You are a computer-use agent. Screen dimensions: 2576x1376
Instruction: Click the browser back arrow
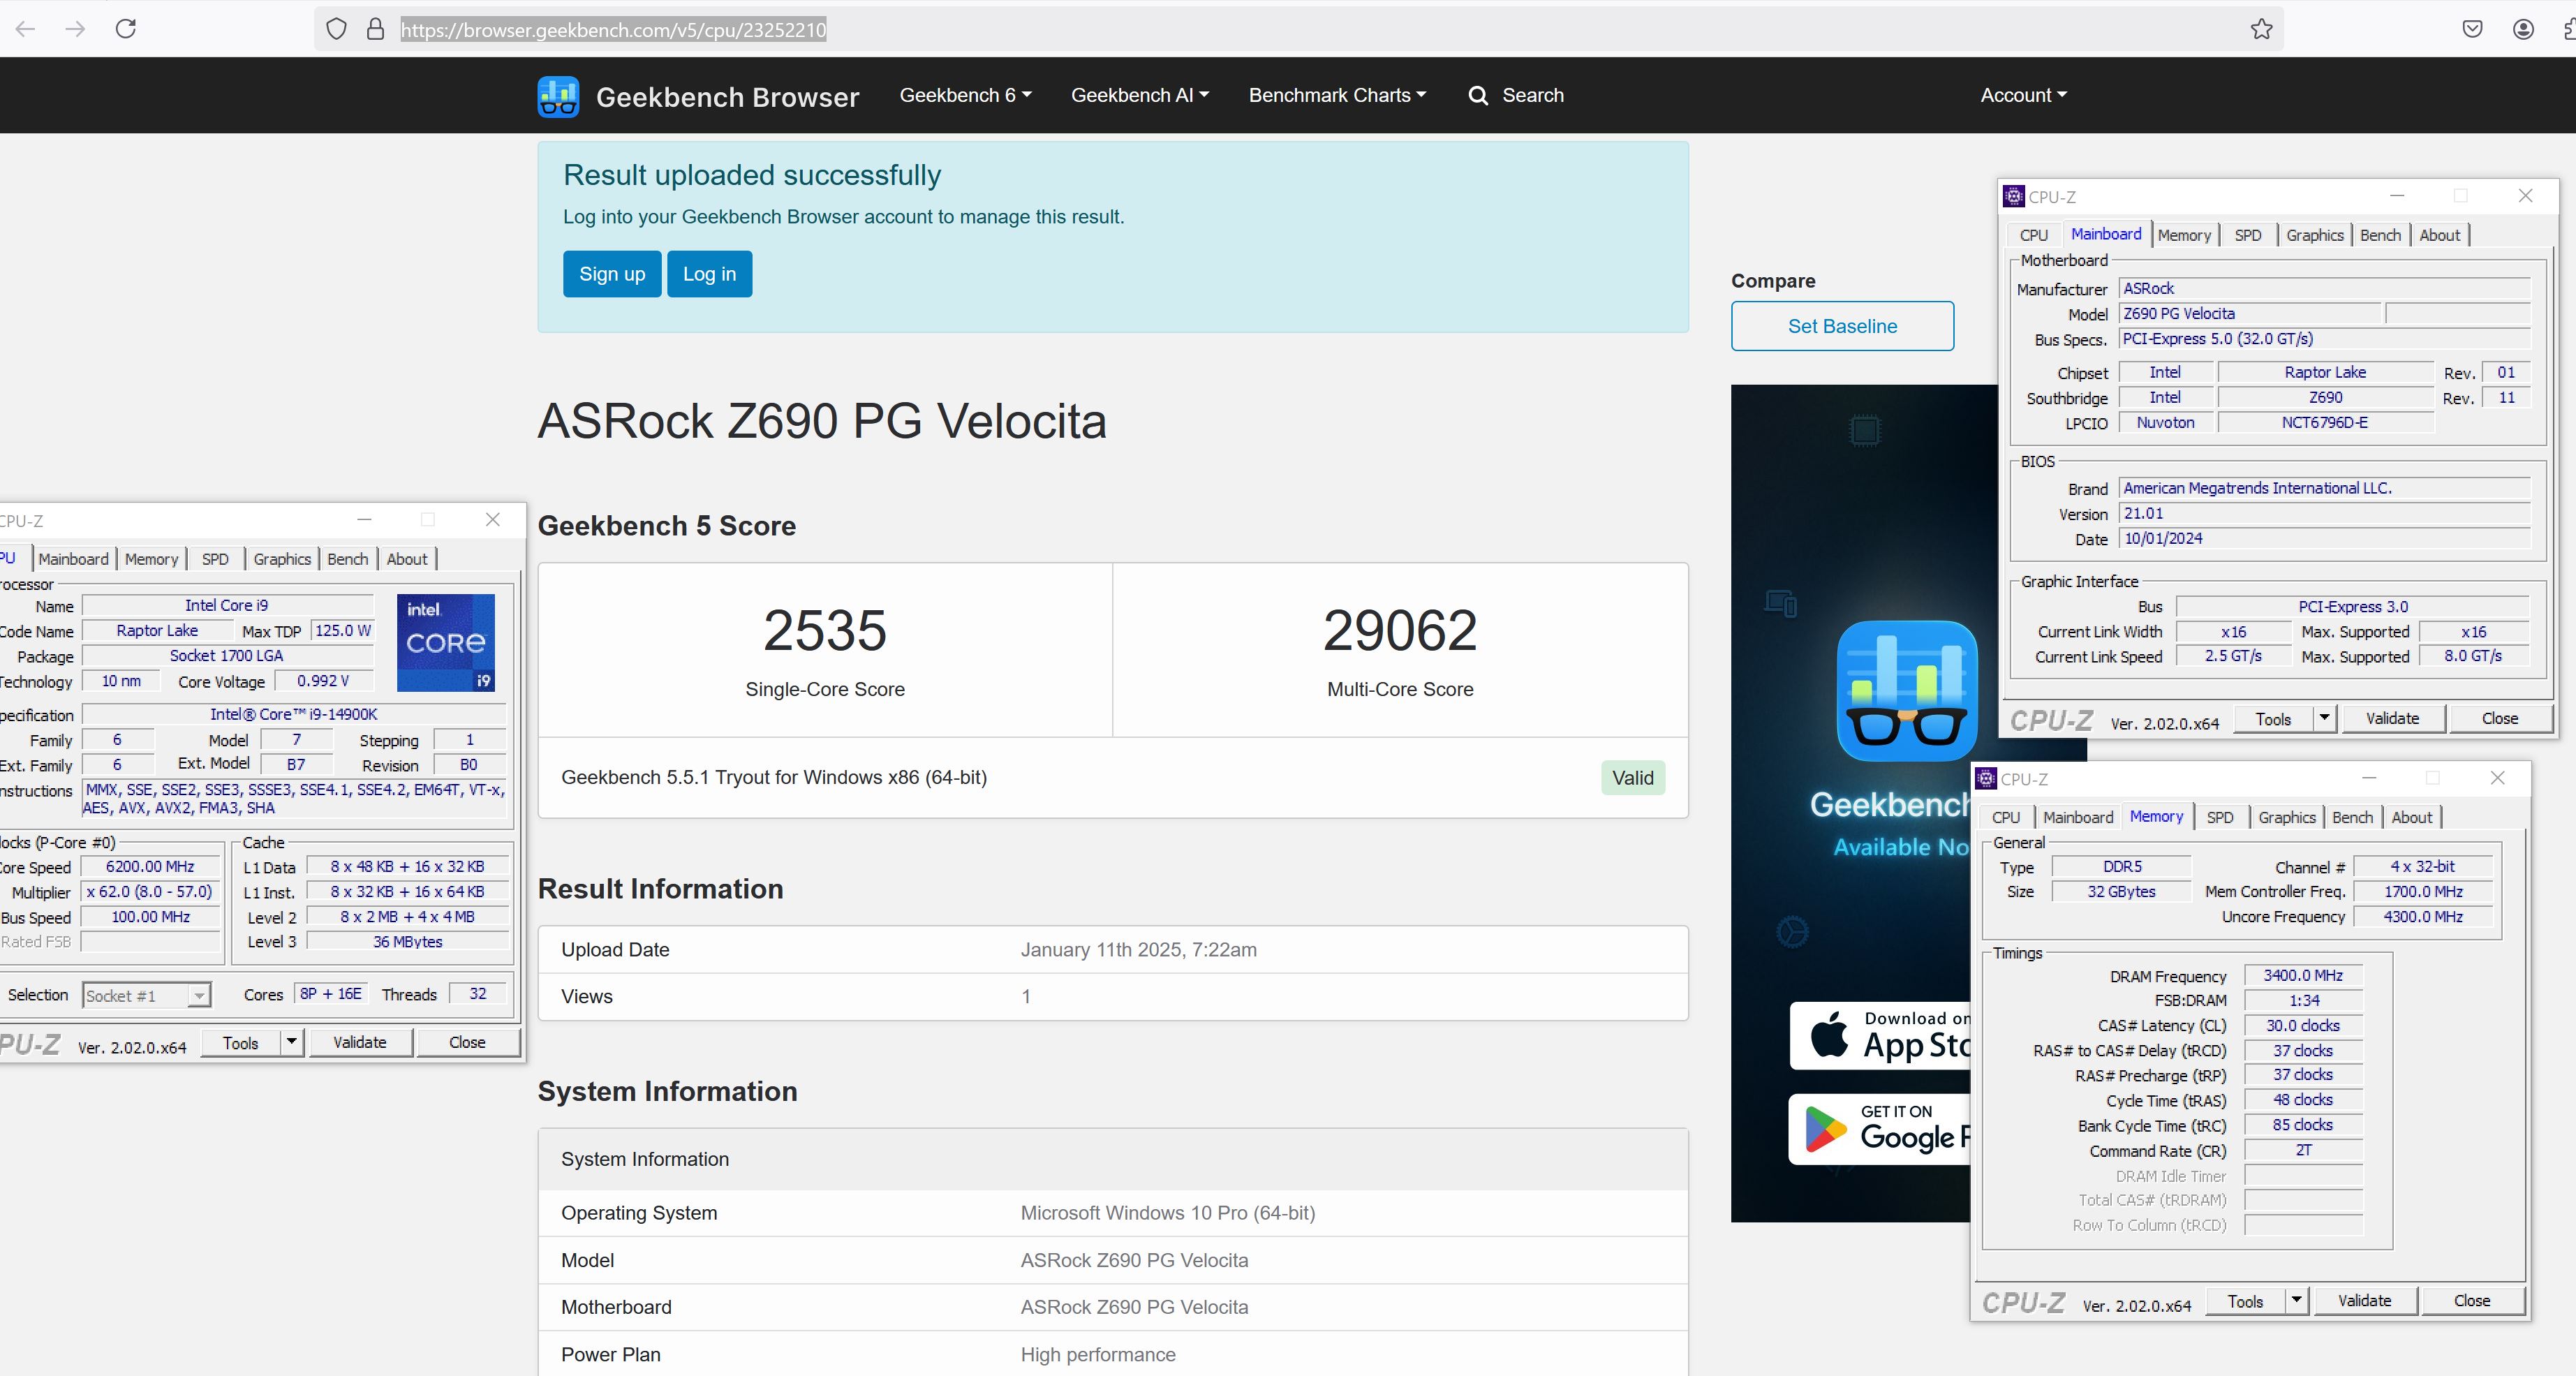[x=26, y=29]
